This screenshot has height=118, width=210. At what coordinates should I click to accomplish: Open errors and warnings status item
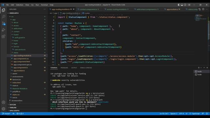click(x=20, y=114)
